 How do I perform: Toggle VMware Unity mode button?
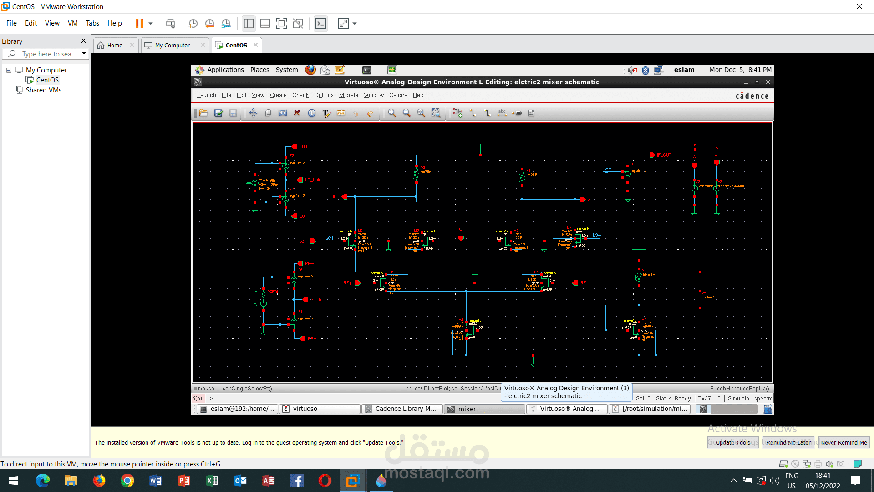pyautogui.click(x=298, y=23)
